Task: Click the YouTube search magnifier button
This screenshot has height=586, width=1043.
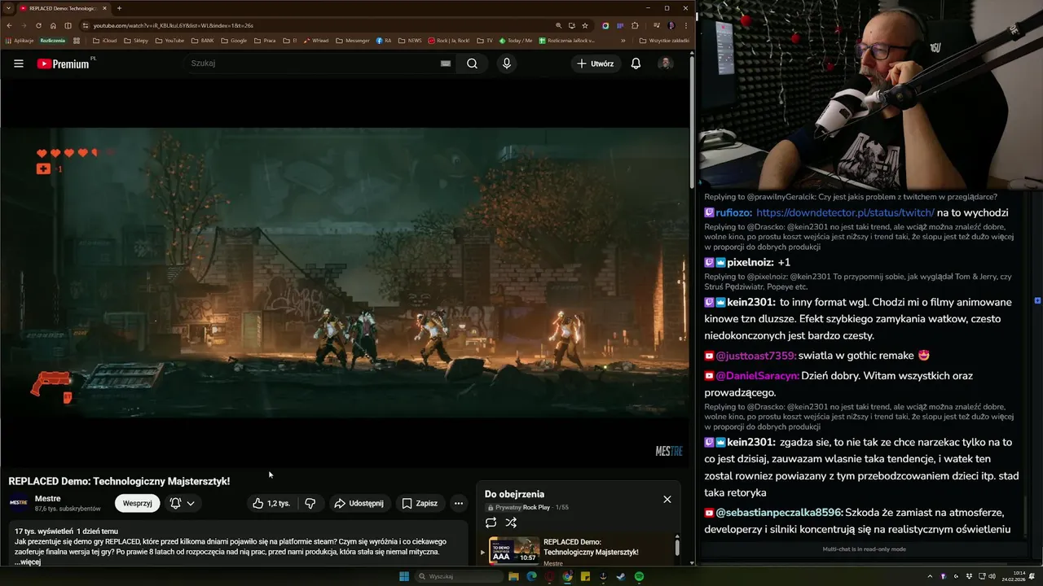Action: pos(472,63)
